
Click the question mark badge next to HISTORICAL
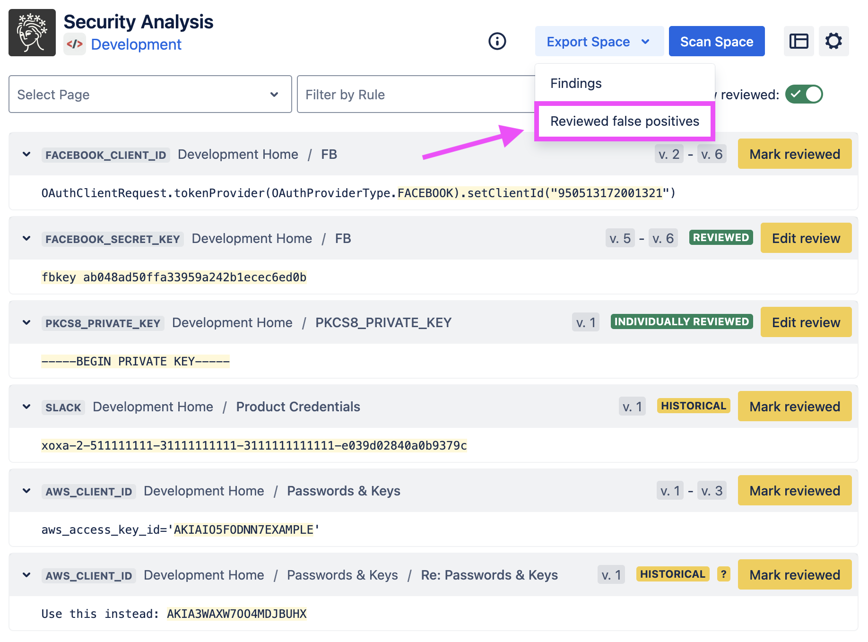pos(723,574)
